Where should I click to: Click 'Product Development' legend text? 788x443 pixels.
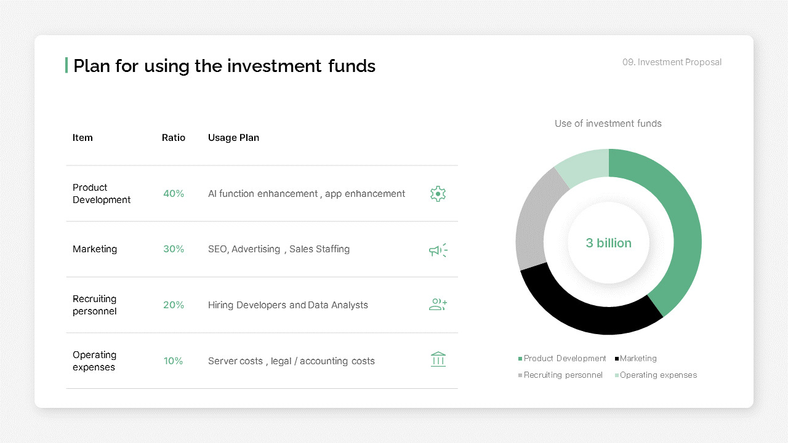(565, 359)
